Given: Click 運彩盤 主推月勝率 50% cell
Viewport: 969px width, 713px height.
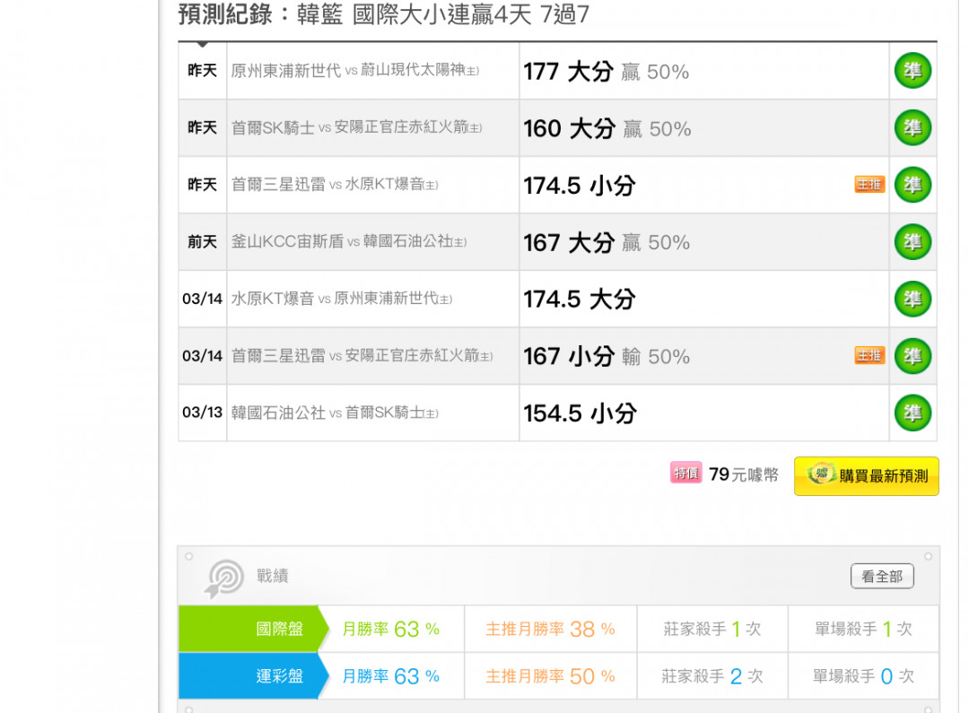Looking at the screenshot, I should pyautogui.click(x=550, y=676).
